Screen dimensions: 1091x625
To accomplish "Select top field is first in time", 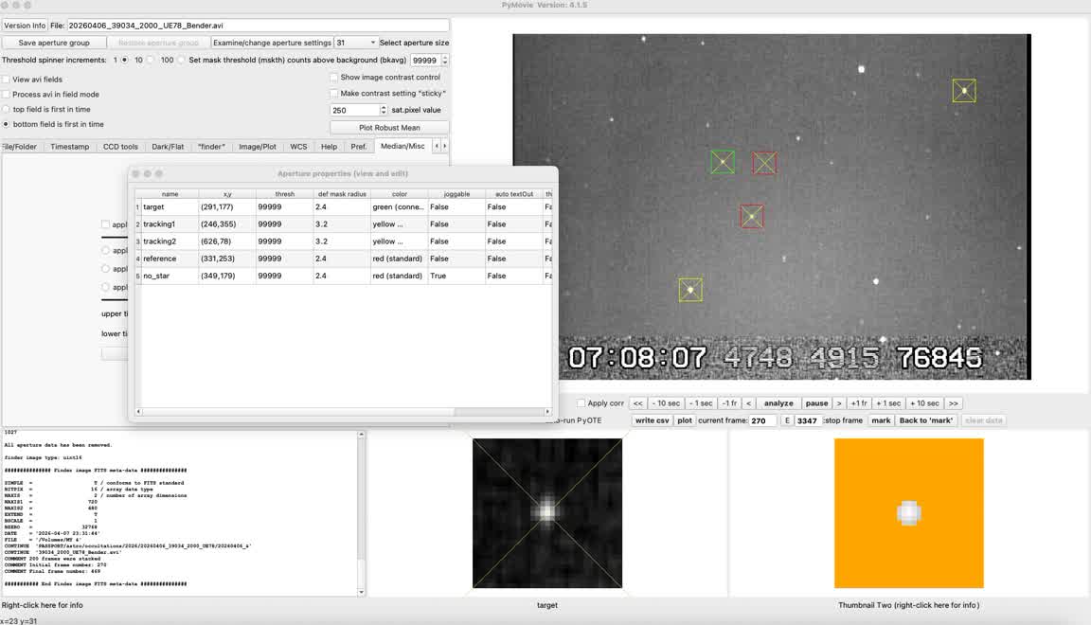I will click(x=7, y=110).
